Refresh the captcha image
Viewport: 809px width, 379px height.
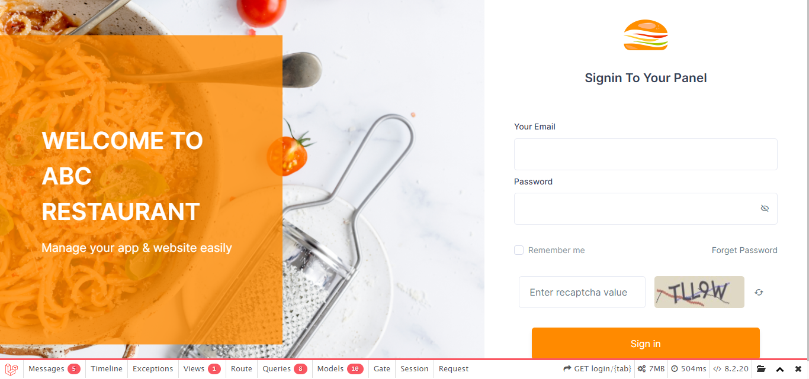(x=759, y=292)
